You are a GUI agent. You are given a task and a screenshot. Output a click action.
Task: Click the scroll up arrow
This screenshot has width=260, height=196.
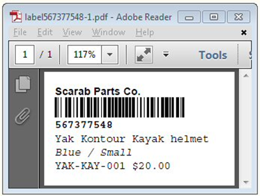click(x=246, y=76)
